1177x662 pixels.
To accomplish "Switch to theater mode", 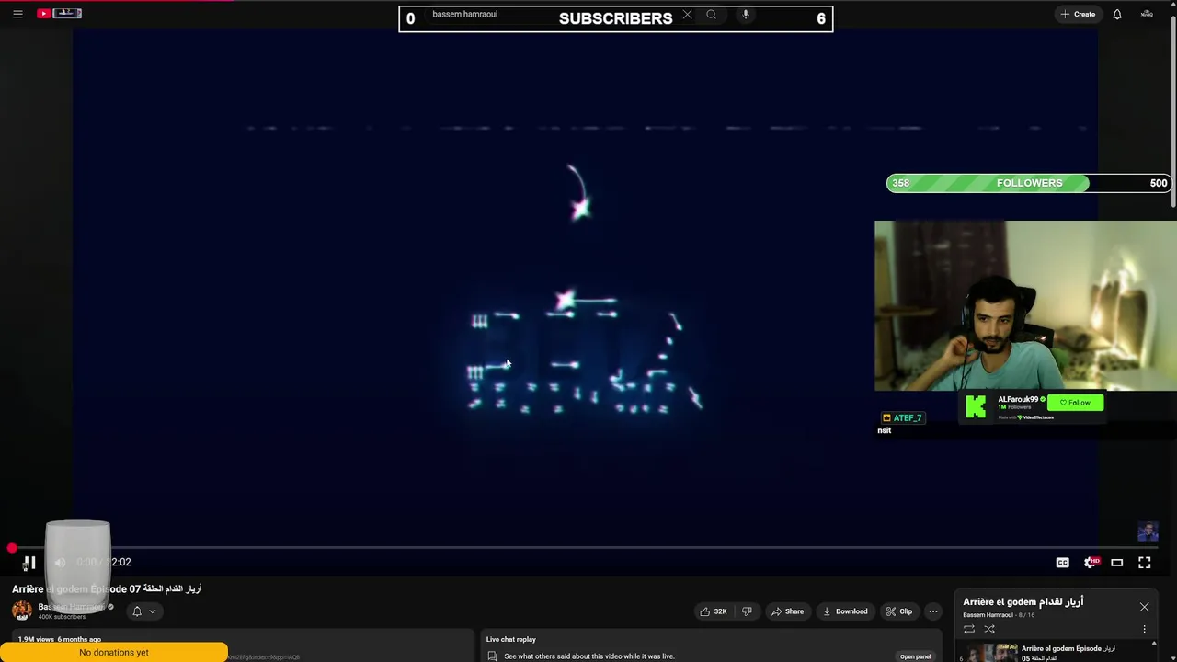I will coord(1117,563).
